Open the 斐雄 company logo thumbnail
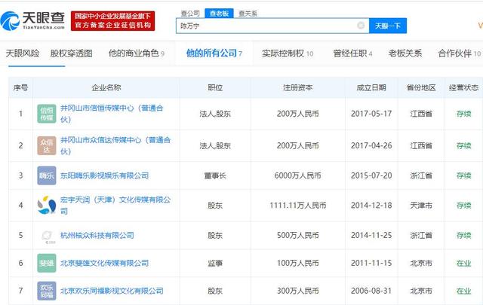The image size is (483, 305). (x=47, y=263)
